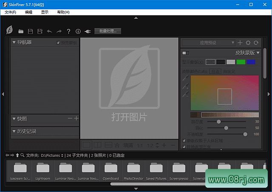
Task: Expand the 历史记录 panel
Action: click(14, 131)
